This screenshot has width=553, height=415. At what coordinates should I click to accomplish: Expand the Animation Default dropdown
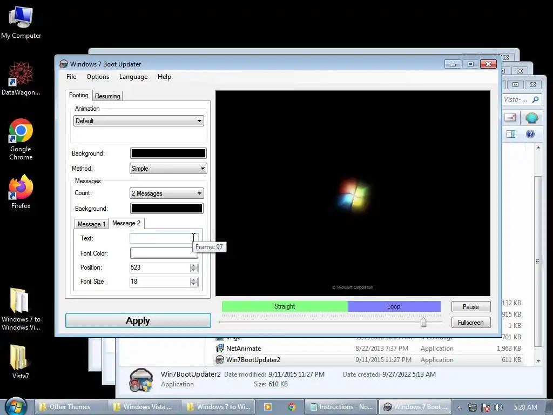(139, 121)
